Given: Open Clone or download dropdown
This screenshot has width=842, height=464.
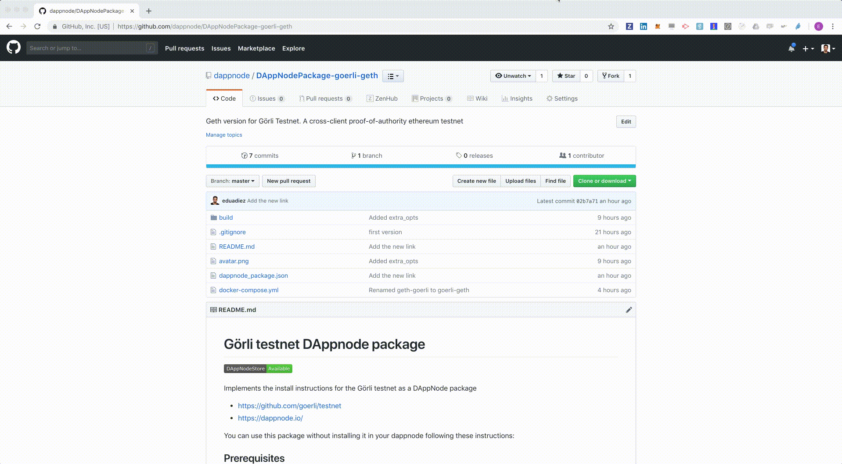Looking at the screenshot, I should pyautogui.click(x=605, y=181).
